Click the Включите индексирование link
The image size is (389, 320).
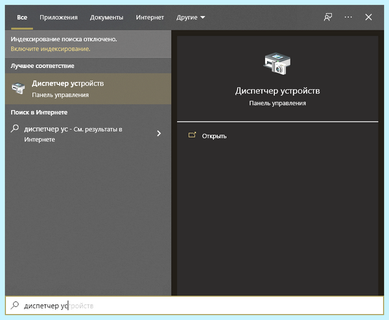51,49
